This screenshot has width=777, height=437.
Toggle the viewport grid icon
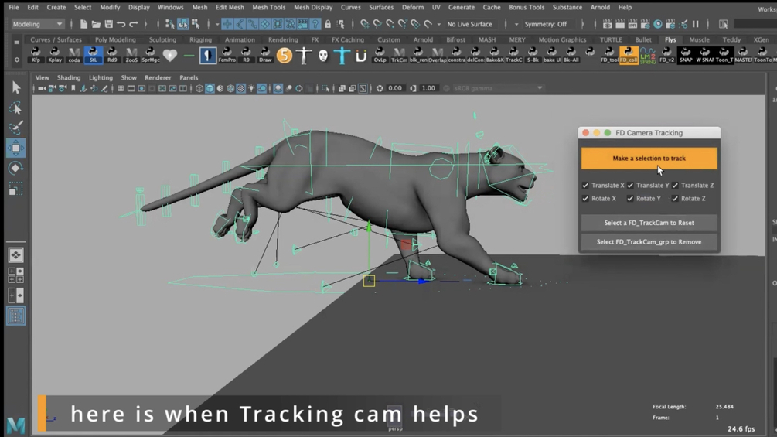121,88
